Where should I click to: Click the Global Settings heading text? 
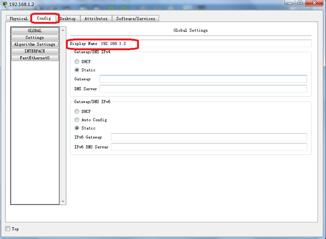point(191,31)
